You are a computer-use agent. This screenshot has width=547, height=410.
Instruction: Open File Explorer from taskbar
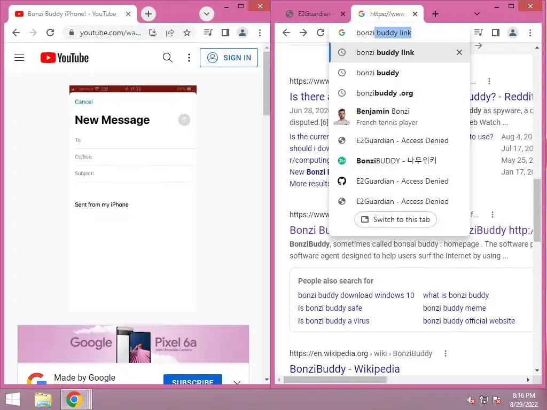(43, 399)
